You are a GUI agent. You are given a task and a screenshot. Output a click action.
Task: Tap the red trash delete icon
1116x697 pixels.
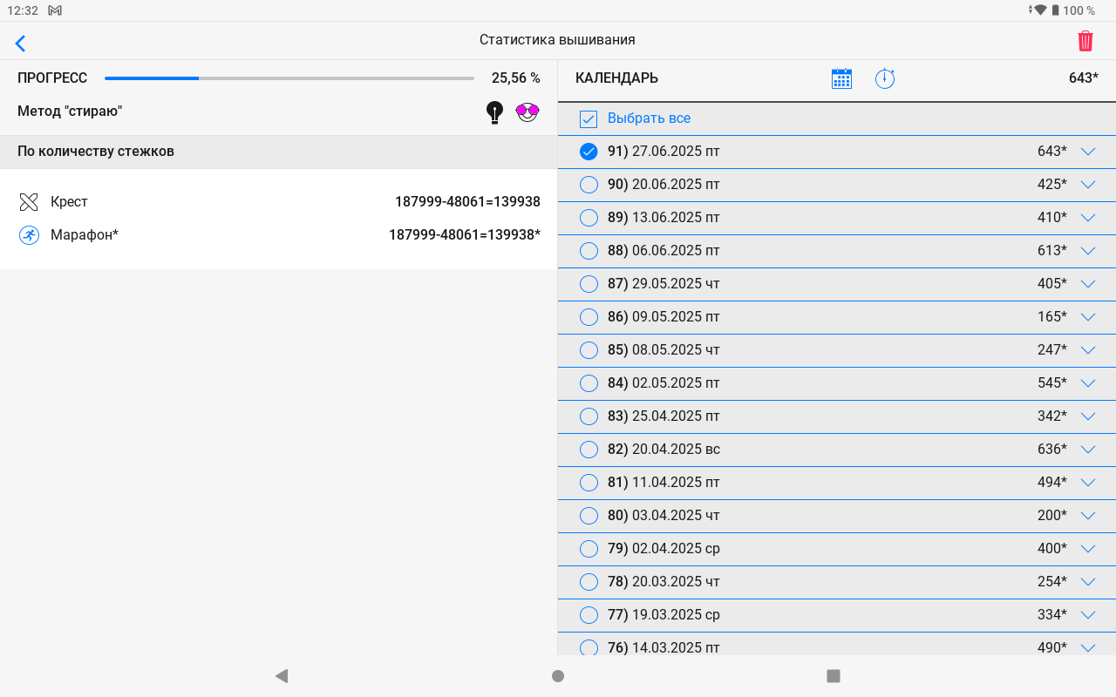click(1085, 41)
